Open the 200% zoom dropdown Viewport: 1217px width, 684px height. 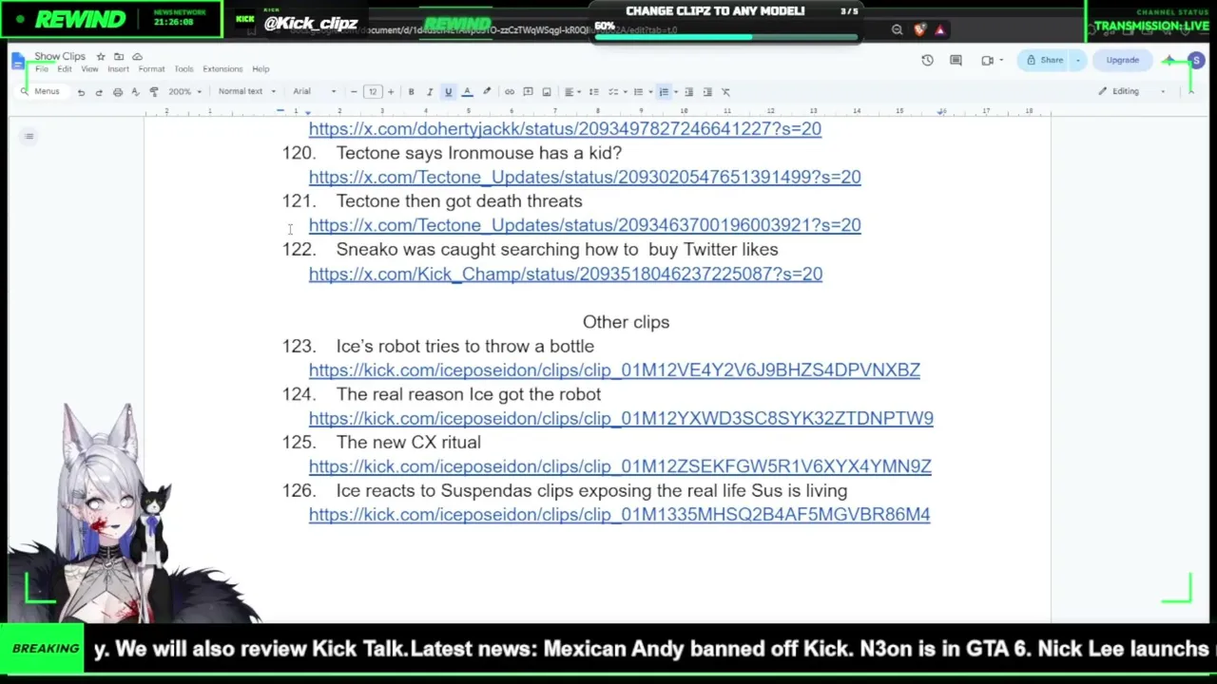tap(184, 92)
